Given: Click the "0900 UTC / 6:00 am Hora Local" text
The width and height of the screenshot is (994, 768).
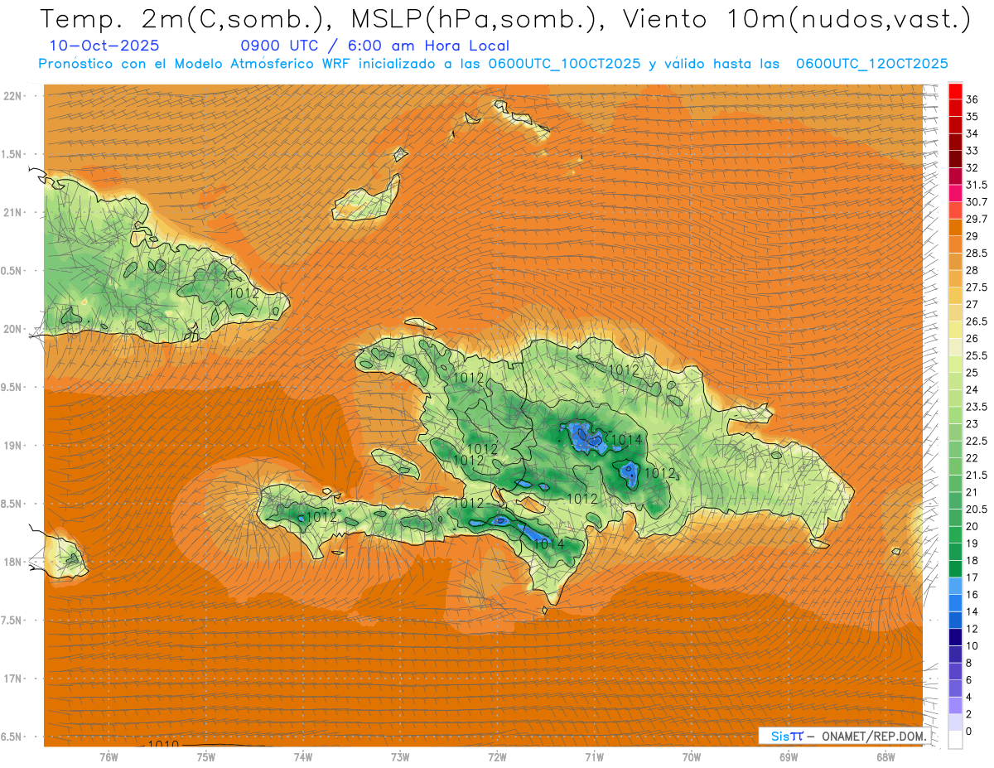Looking at the screenshot, I should click(374, 46).
